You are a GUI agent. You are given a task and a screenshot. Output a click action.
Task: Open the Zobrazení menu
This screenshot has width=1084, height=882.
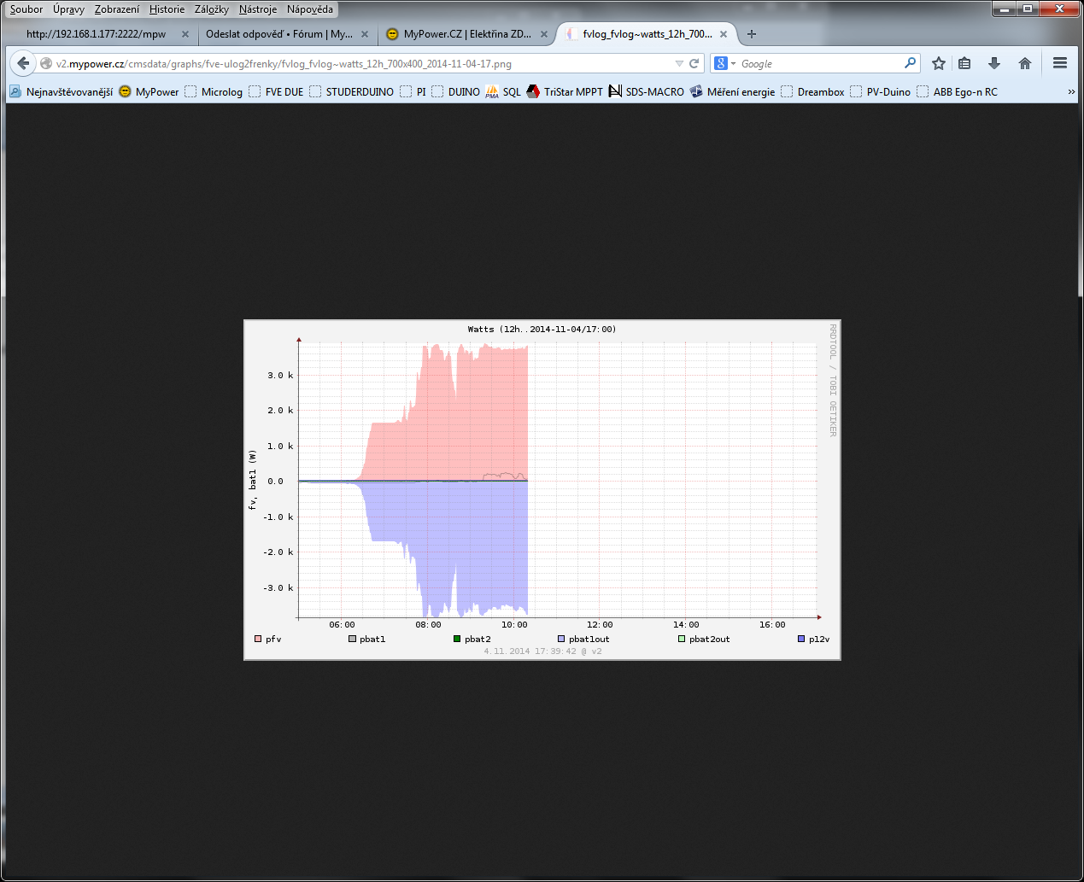point(117,9)
